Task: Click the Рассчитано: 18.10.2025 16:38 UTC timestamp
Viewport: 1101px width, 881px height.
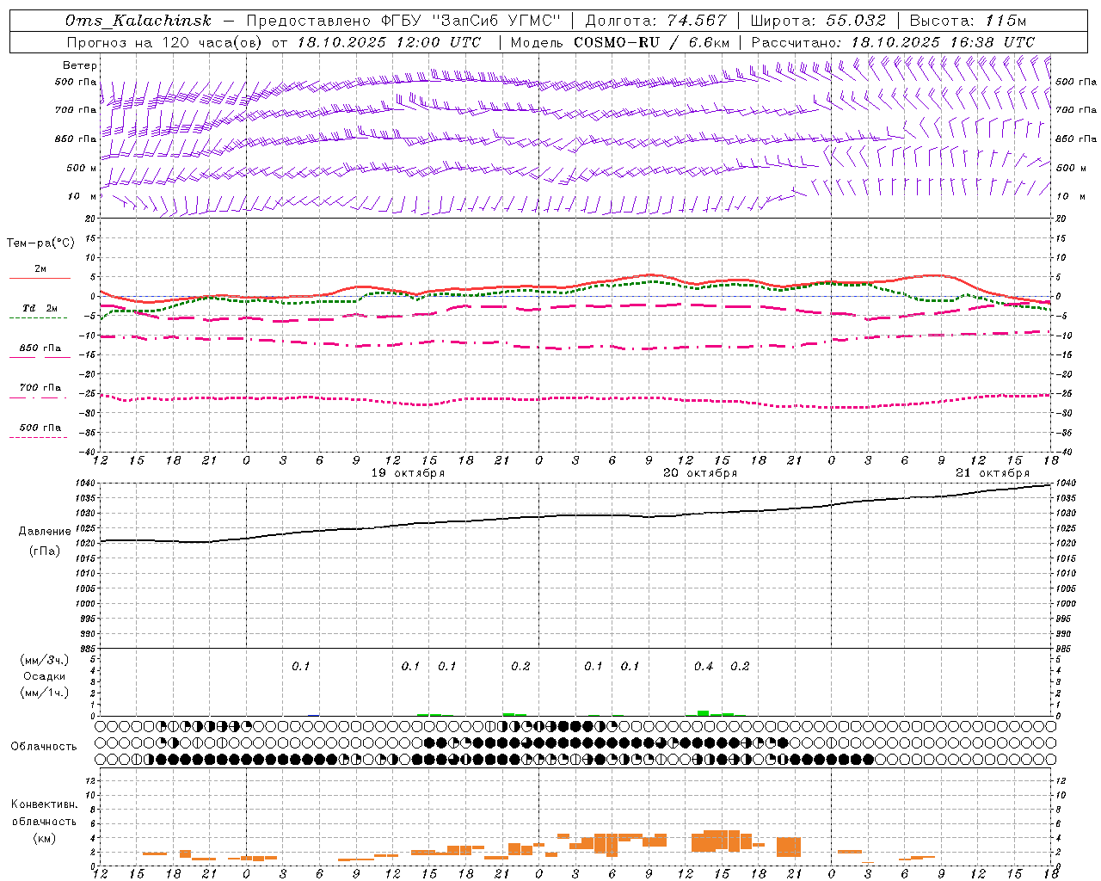Action: pyautogui.click(x=893, y=42)
